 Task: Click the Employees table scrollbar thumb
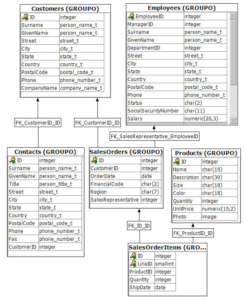233,52
